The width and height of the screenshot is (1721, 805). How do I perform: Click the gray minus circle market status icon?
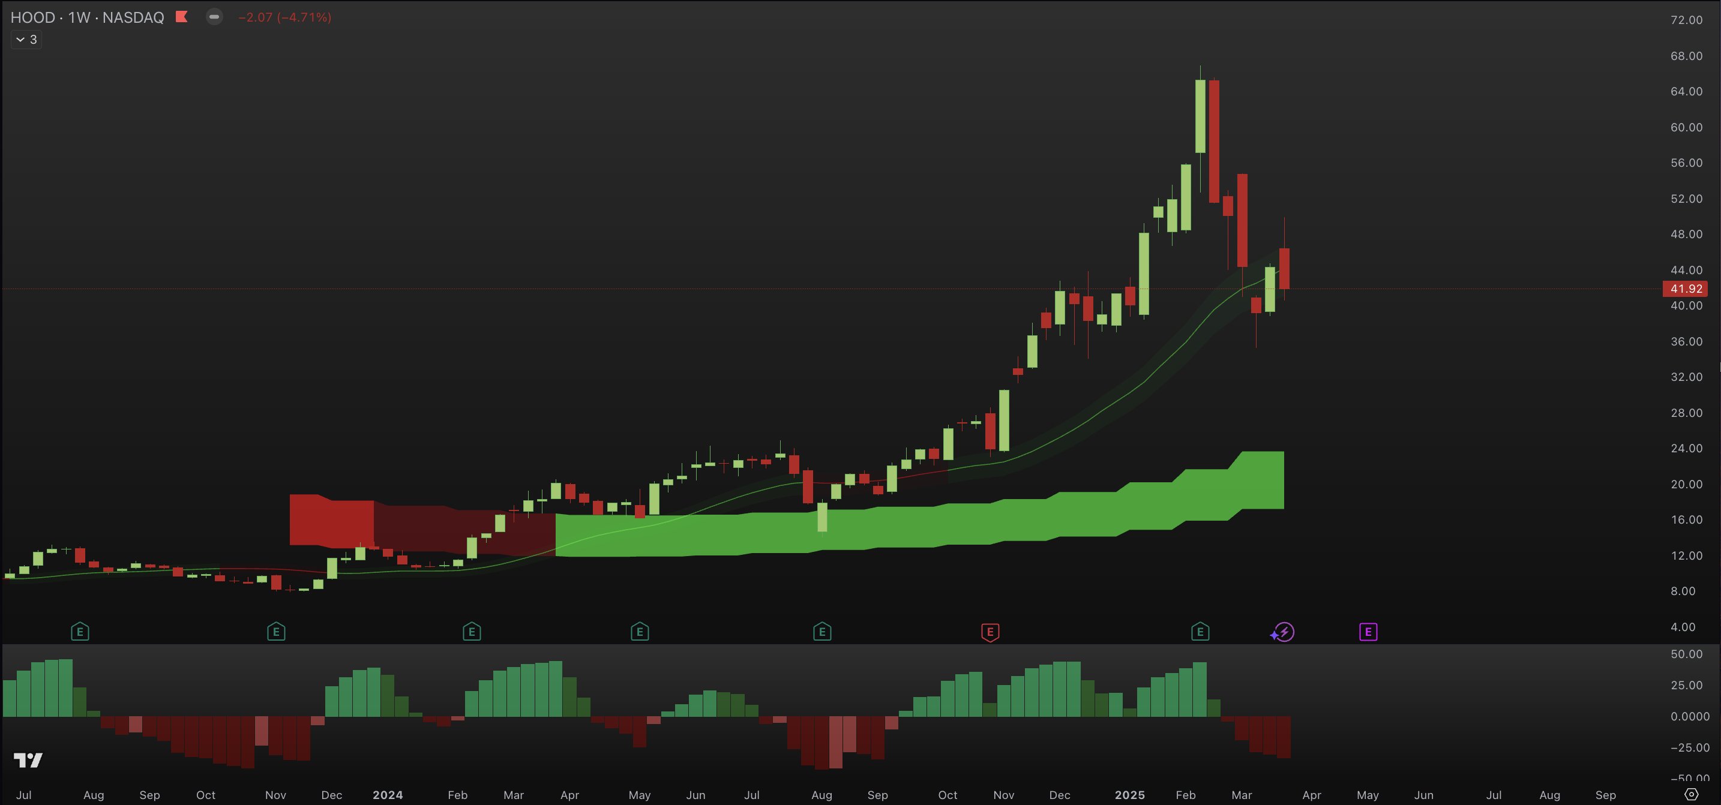[214, 17]
